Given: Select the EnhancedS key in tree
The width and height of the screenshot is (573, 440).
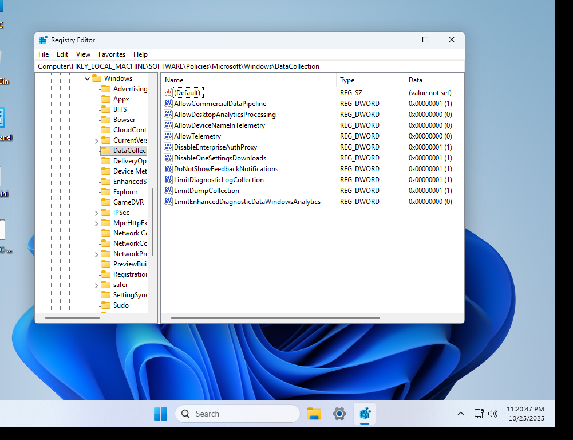Looking at the screenshot, I should point(130,182).
